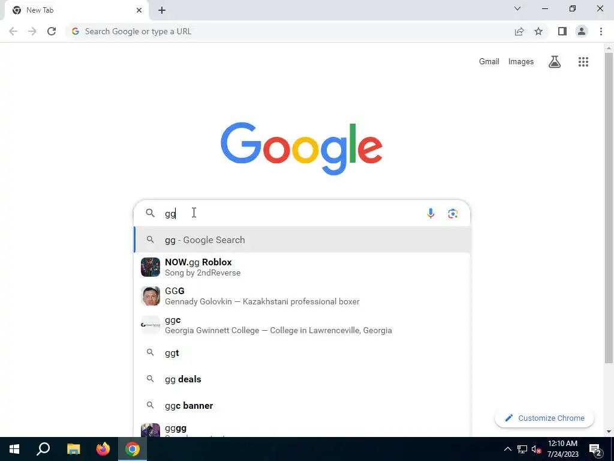The width and height of the screenshot is (614, 461).
Task: Launch Firefox from the taskbar
Action: click(x=103, y=449)
